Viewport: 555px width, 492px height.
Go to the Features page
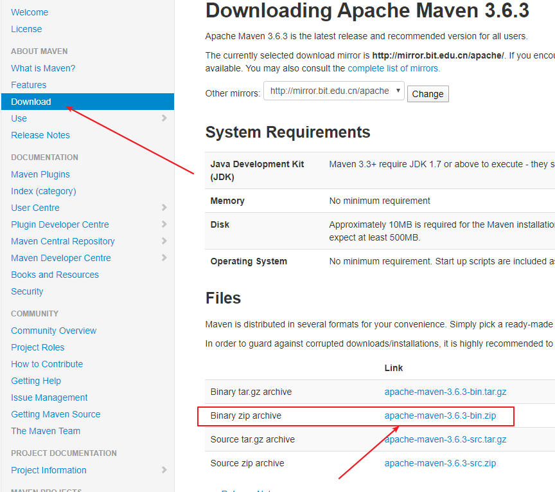pos(28,85)
